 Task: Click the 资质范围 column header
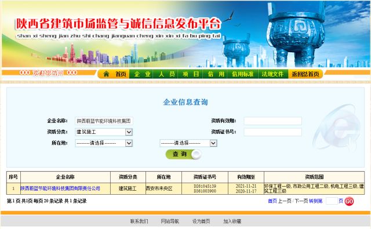314,177
